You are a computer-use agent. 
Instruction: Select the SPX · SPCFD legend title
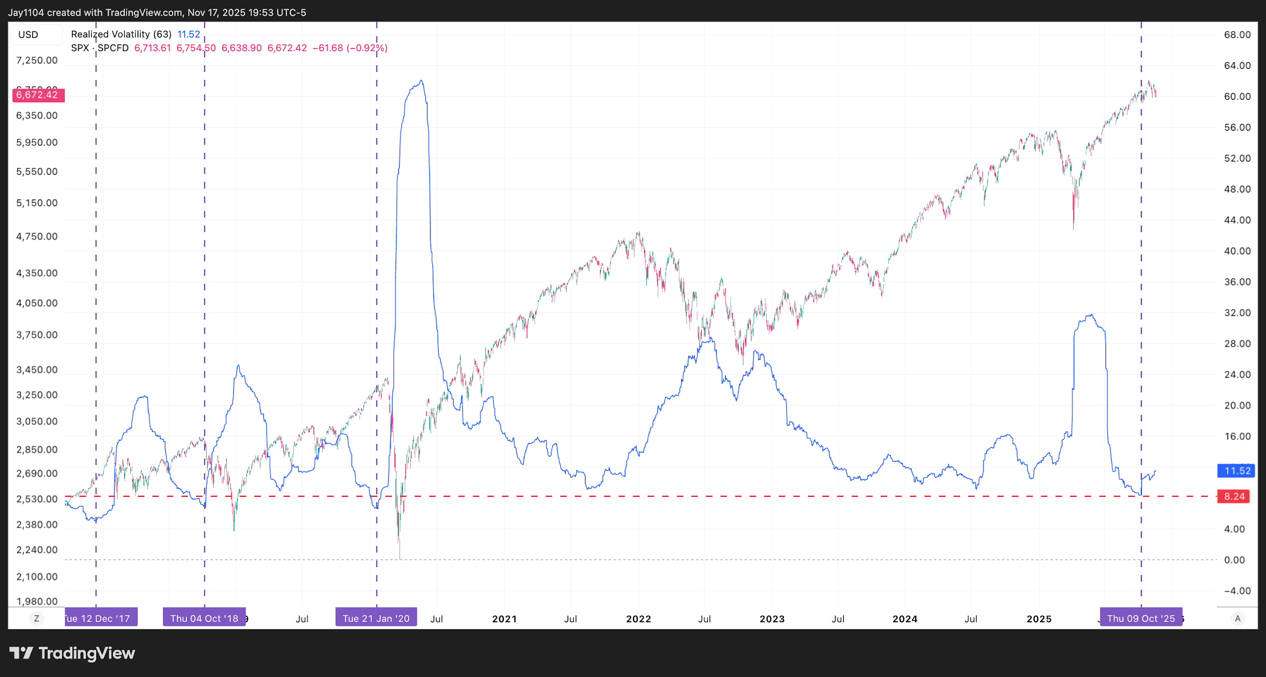(x=100, y=48)
